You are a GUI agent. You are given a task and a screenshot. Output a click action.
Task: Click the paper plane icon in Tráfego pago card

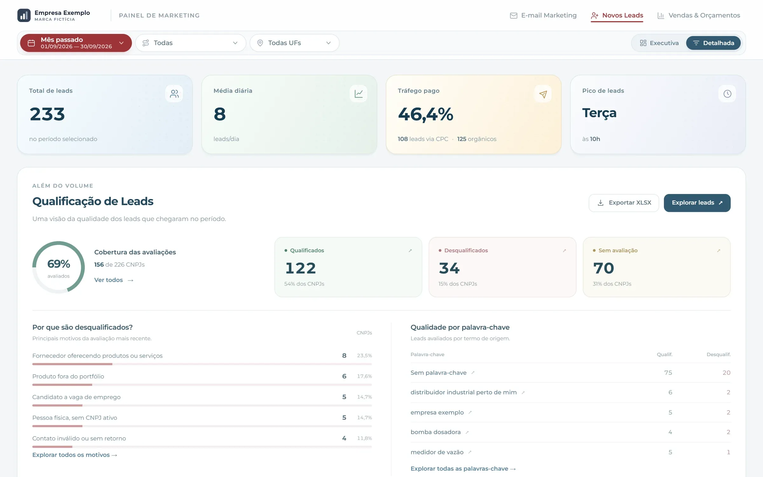(x=543, y=94)
